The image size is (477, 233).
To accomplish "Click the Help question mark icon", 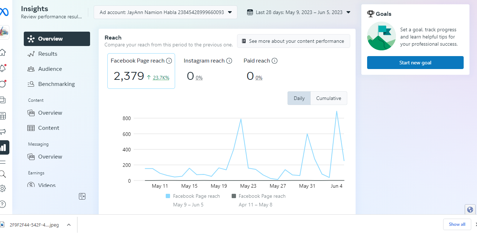I will [x=3, y=204].
